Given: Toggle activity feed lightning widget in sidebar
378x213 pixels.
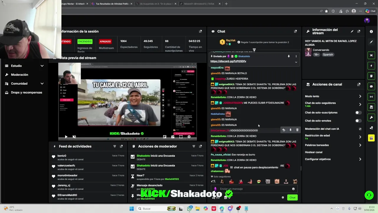Looking at the screenshot, I should point(371,66).
